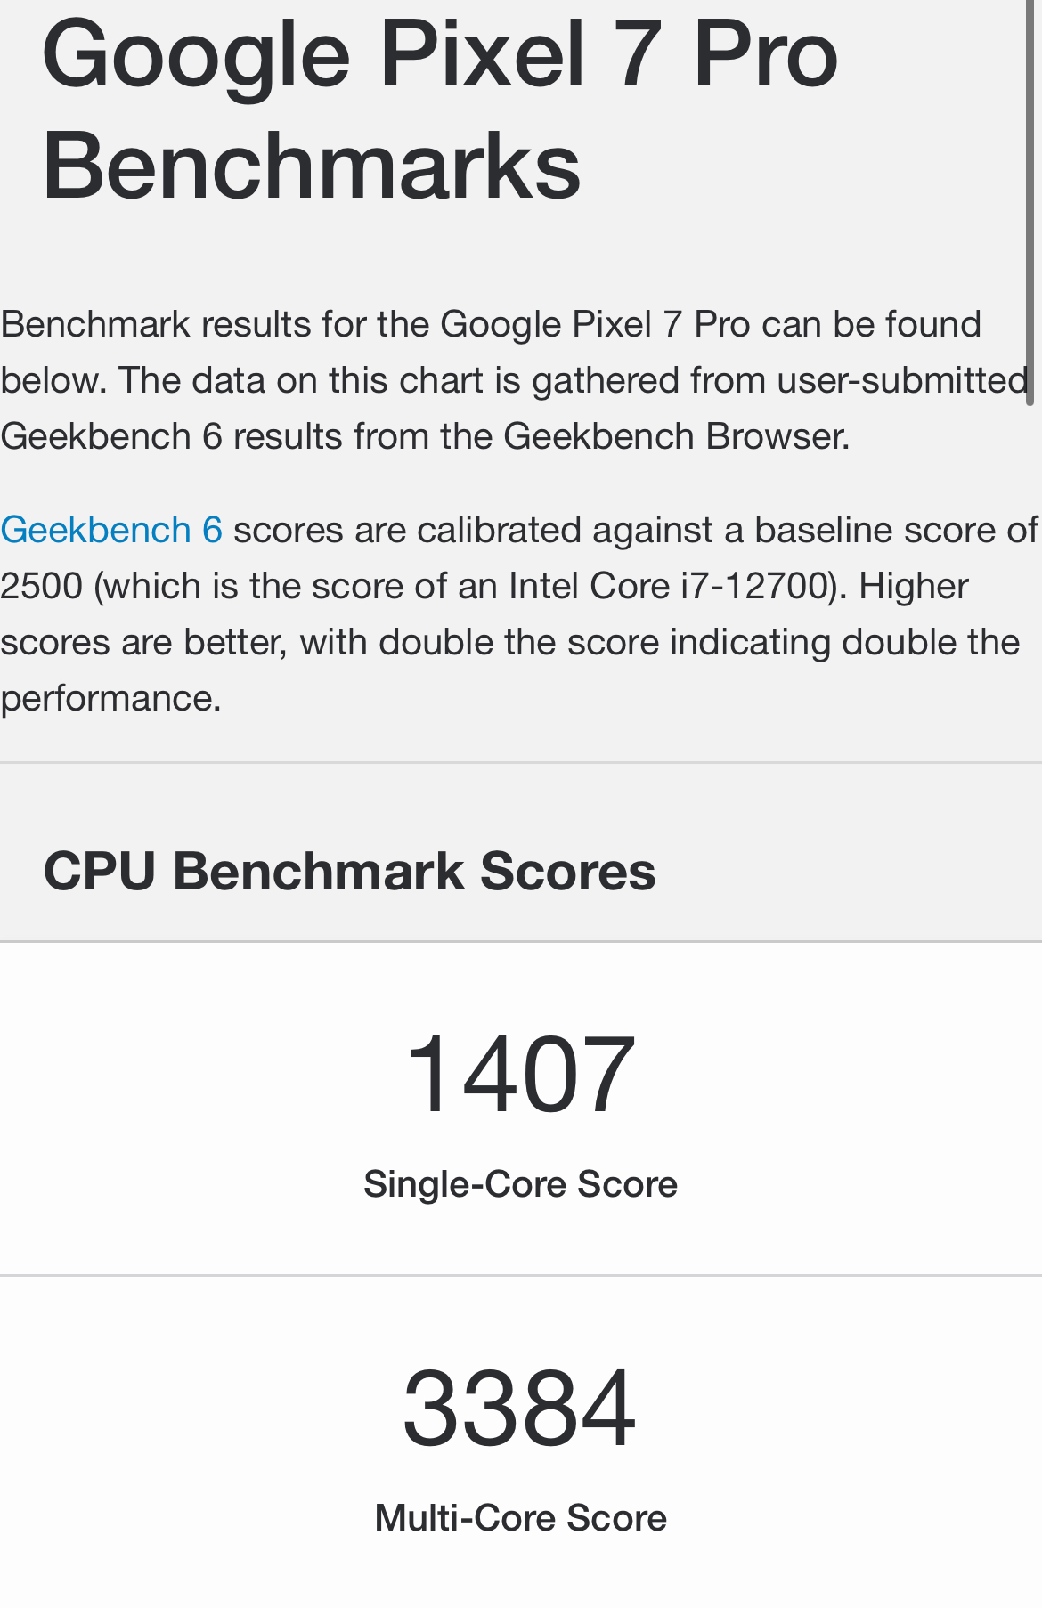Click the Geekbench 6 results sentence

426,436
